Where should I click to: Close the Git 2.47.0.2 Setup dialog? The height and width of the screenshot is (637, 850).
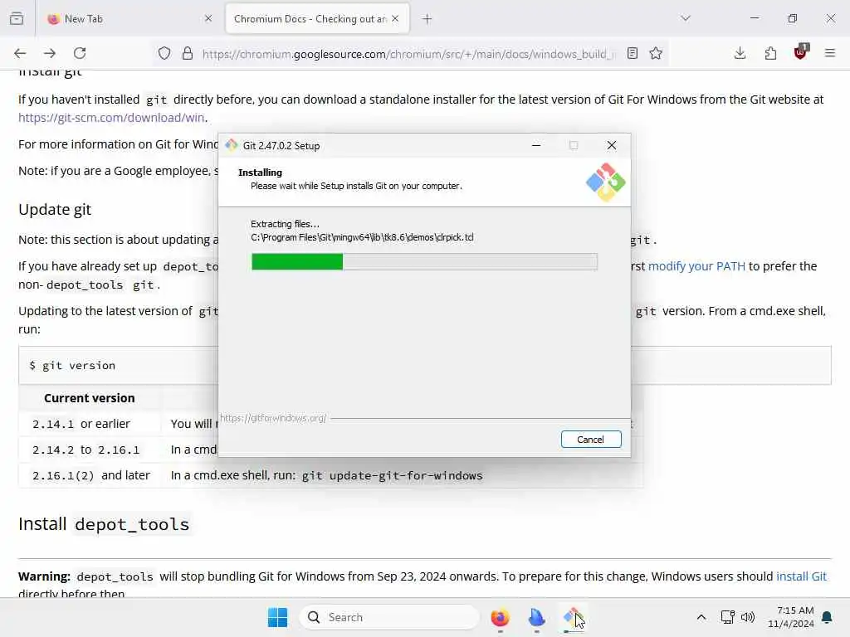tap(612, 145)
